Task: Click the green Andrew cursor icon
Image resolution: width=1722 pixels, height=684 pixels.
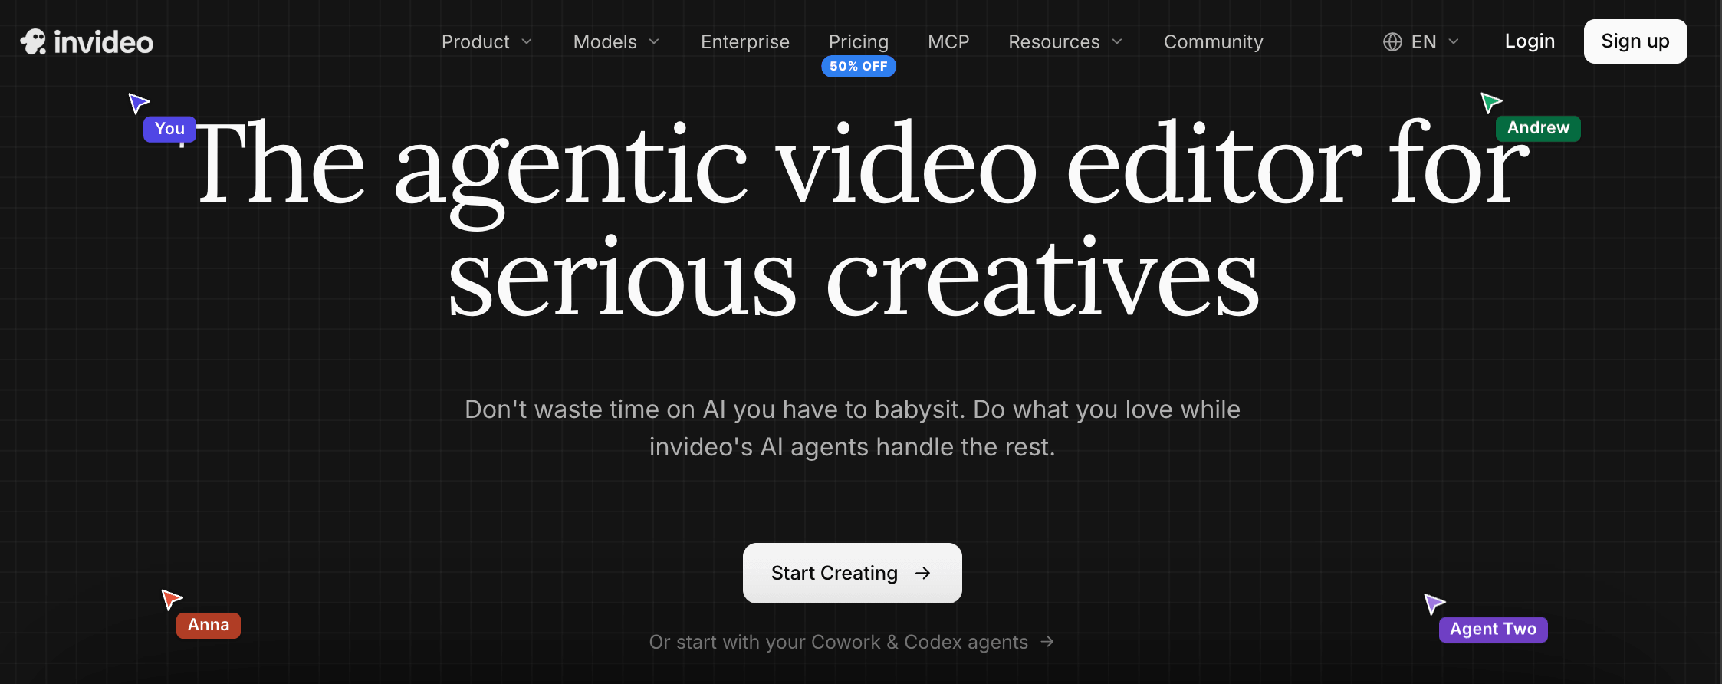Action: click(1490, 102)
